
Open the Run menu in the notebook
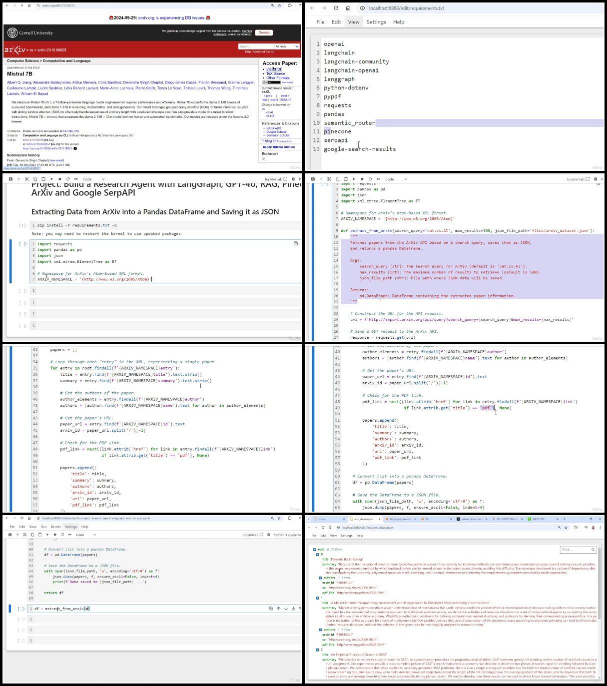pyautogui.click(x=43, y=527)
